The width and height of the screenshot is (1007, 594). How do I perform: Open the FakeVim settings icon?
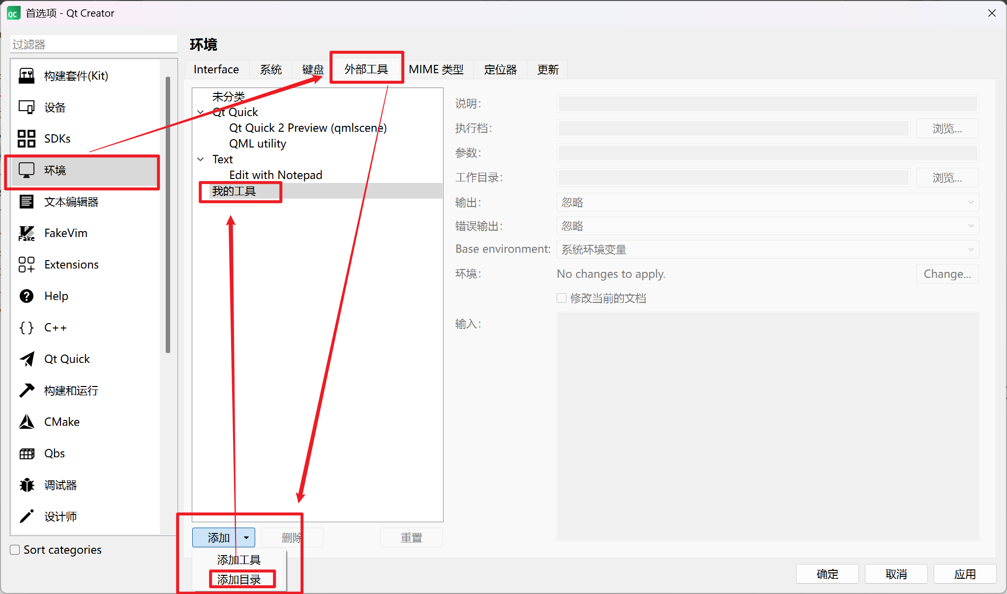point(27,233)
